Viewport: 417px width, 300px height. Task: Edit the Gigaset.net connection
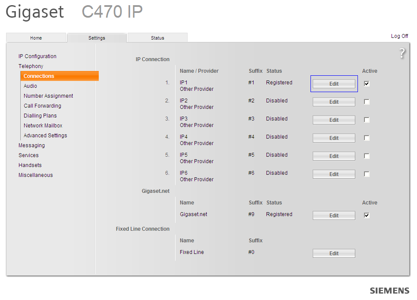[334, 215]
